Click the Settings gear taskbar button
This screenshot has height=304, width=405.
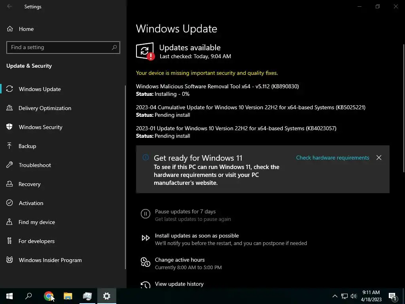pyautogui.click(x=107, y=296)
